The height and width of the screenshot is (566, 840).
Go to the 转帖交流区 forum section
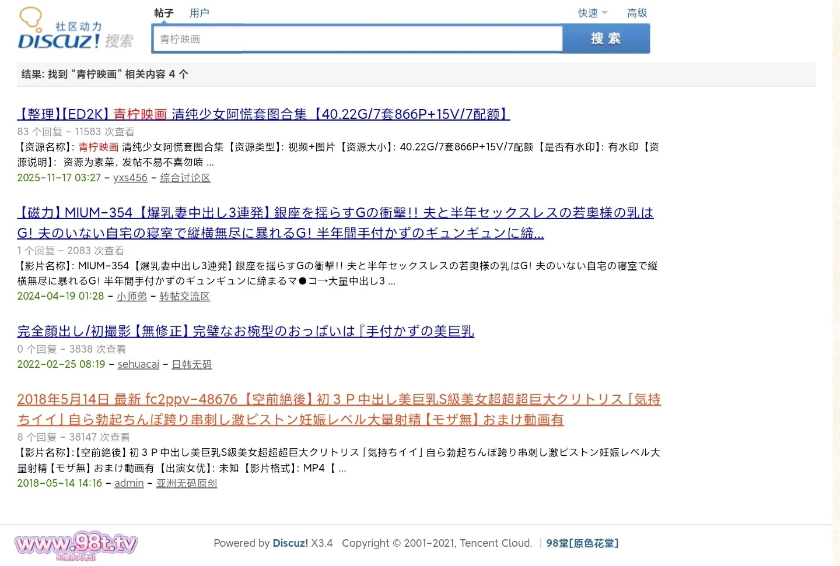pyautogui.click(x=184, y=296)
